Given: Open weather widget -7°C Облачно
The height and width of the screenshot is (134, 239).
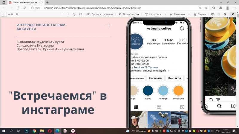Looking at the screenshot, I should tap(136, 131).
